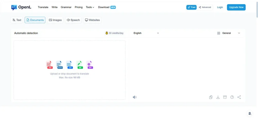Click the Upgrade Now button

236,7
